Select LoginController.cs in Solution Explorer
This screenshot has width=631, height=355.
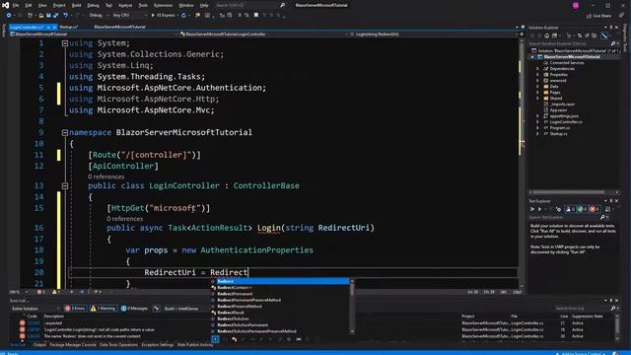[x=565, y=122]
